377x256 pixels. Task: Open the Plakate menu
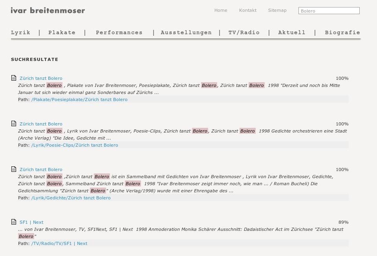click(62, 33)
